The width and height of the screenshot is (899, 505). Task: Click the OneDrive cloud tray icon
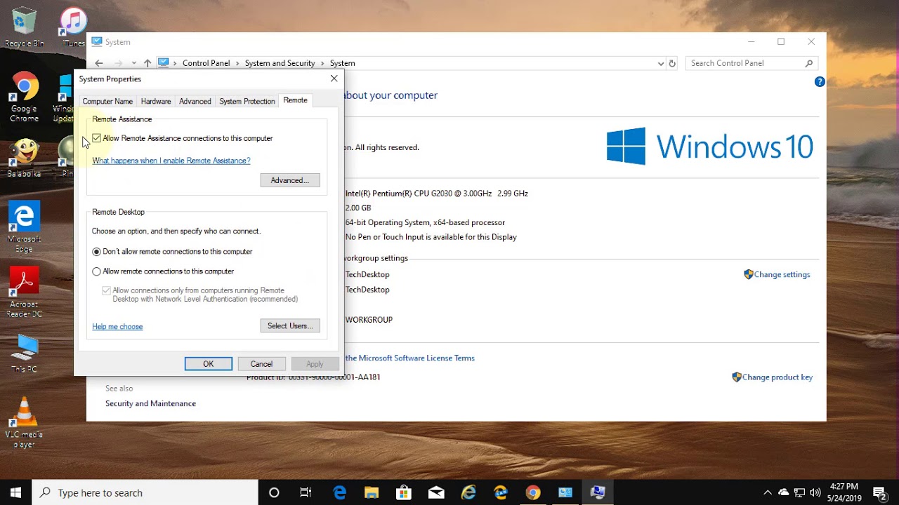(783, 492)
